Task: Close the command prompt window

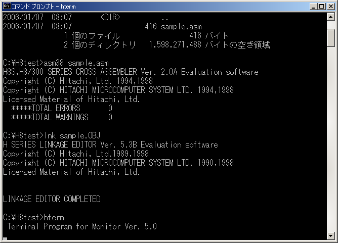Action: tap(331, 7)
